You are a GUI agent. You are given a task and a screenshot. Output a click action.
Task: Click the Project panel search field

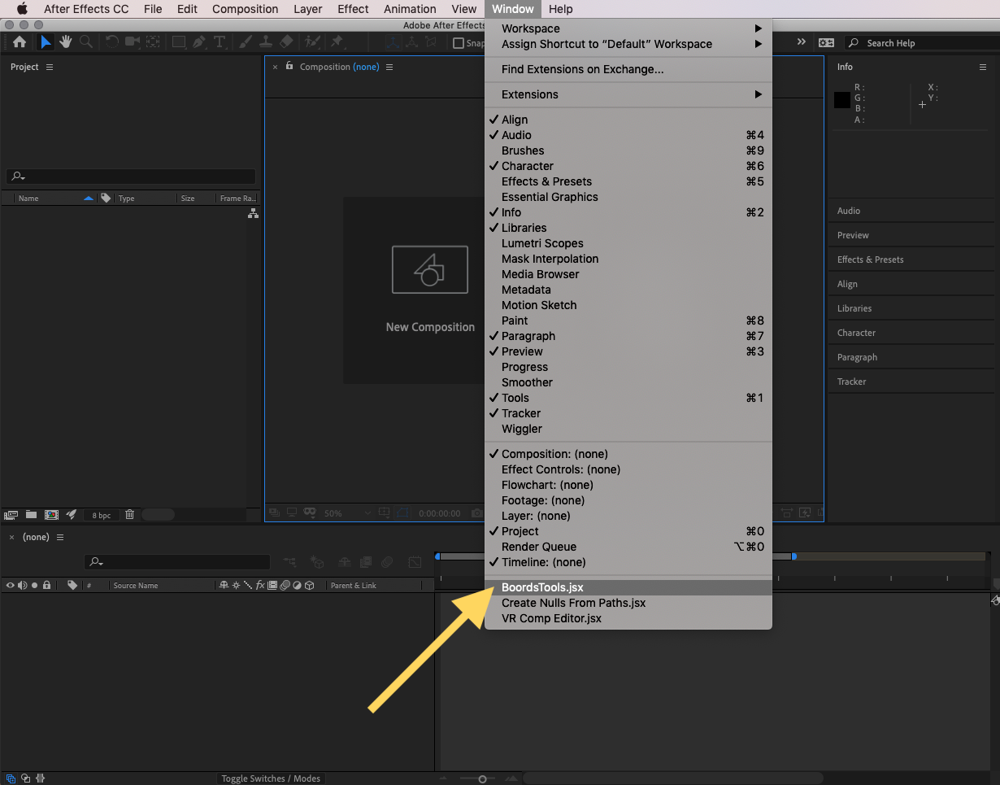[x=131, y=177]
